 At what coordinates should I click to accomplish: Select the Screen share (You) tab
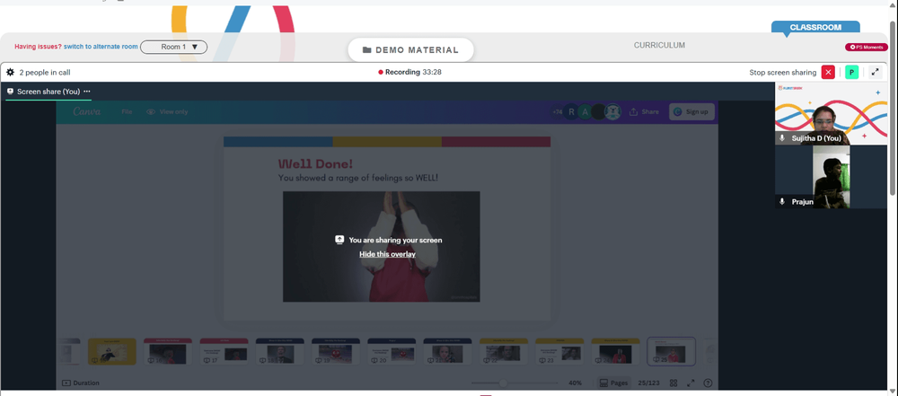(48, 91)
